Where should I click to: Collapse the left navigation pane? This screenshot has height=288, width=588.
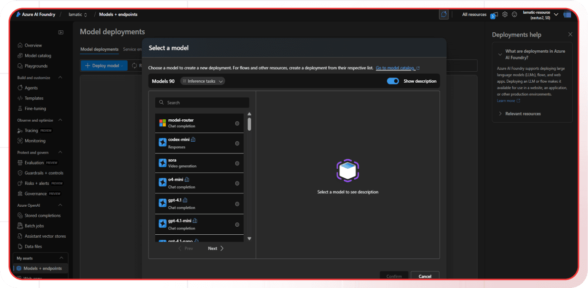61,32
